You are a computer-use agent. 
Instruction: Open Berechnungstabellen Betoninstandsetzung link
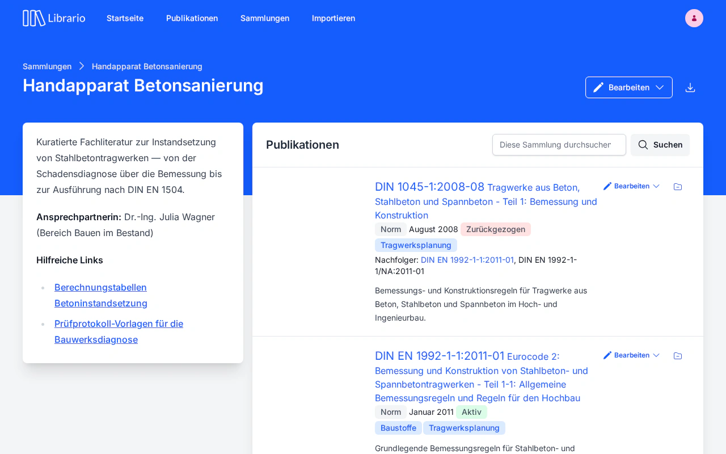101,295
